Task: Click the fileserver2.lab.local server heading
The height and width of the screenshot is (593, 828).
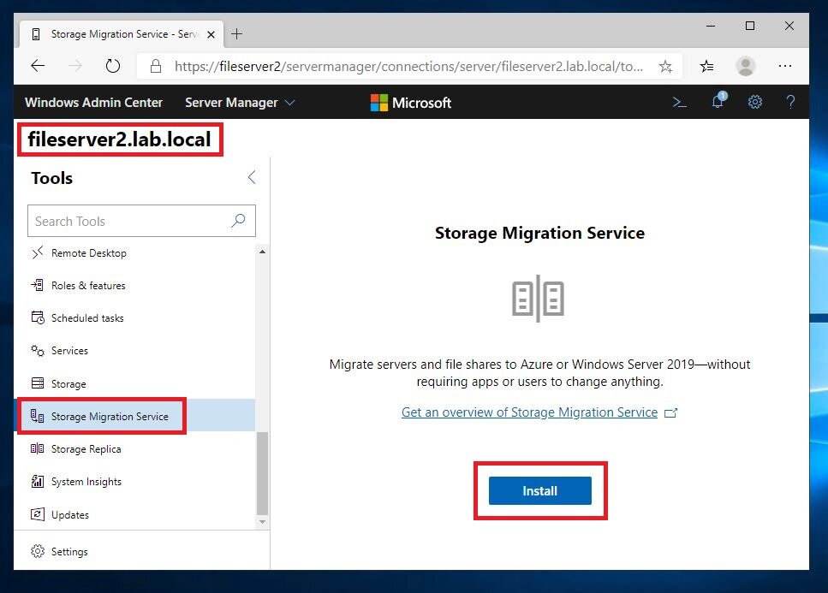Action: [x=119, y=139]
